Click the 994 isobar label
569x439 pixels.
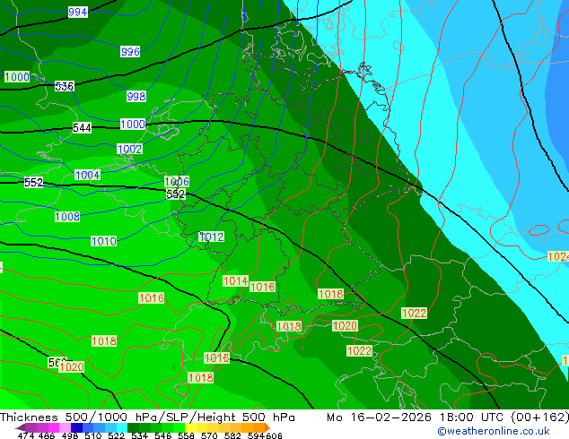[x=78, y=13]
